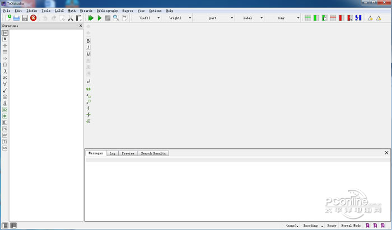Click the first warning triangle icon
Image resolution: width=392 pixels, height=230 pixels.
(370, 18)
